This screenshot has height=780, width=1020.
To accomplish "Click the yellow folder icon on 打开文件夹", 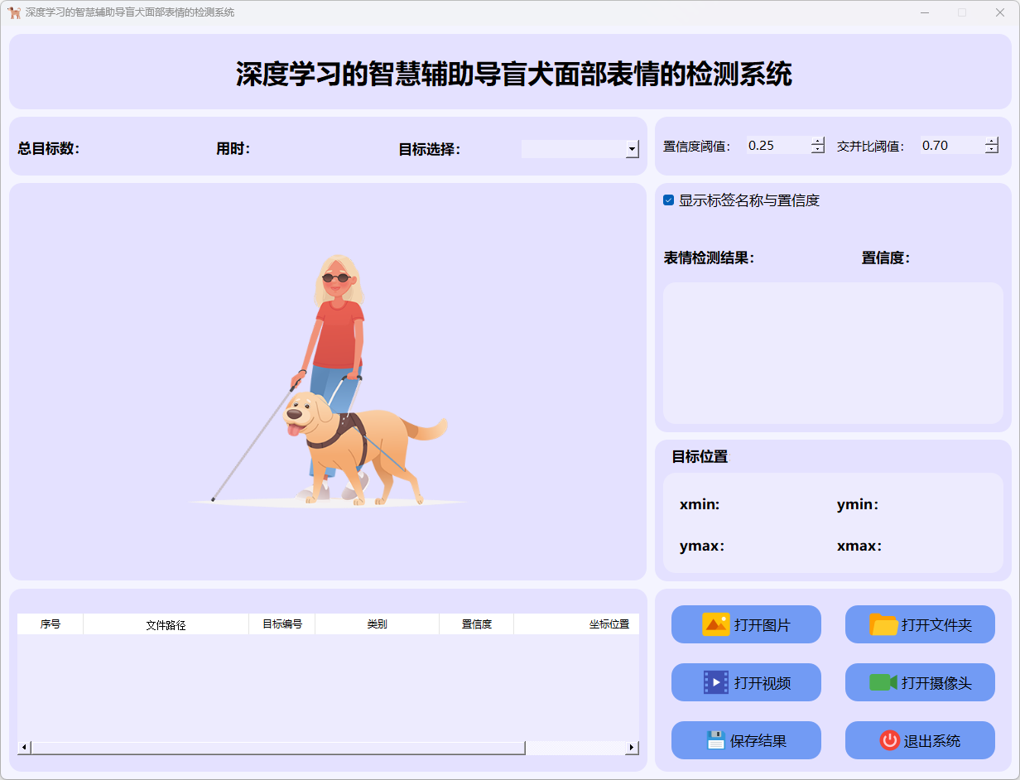I will [883, 624].
